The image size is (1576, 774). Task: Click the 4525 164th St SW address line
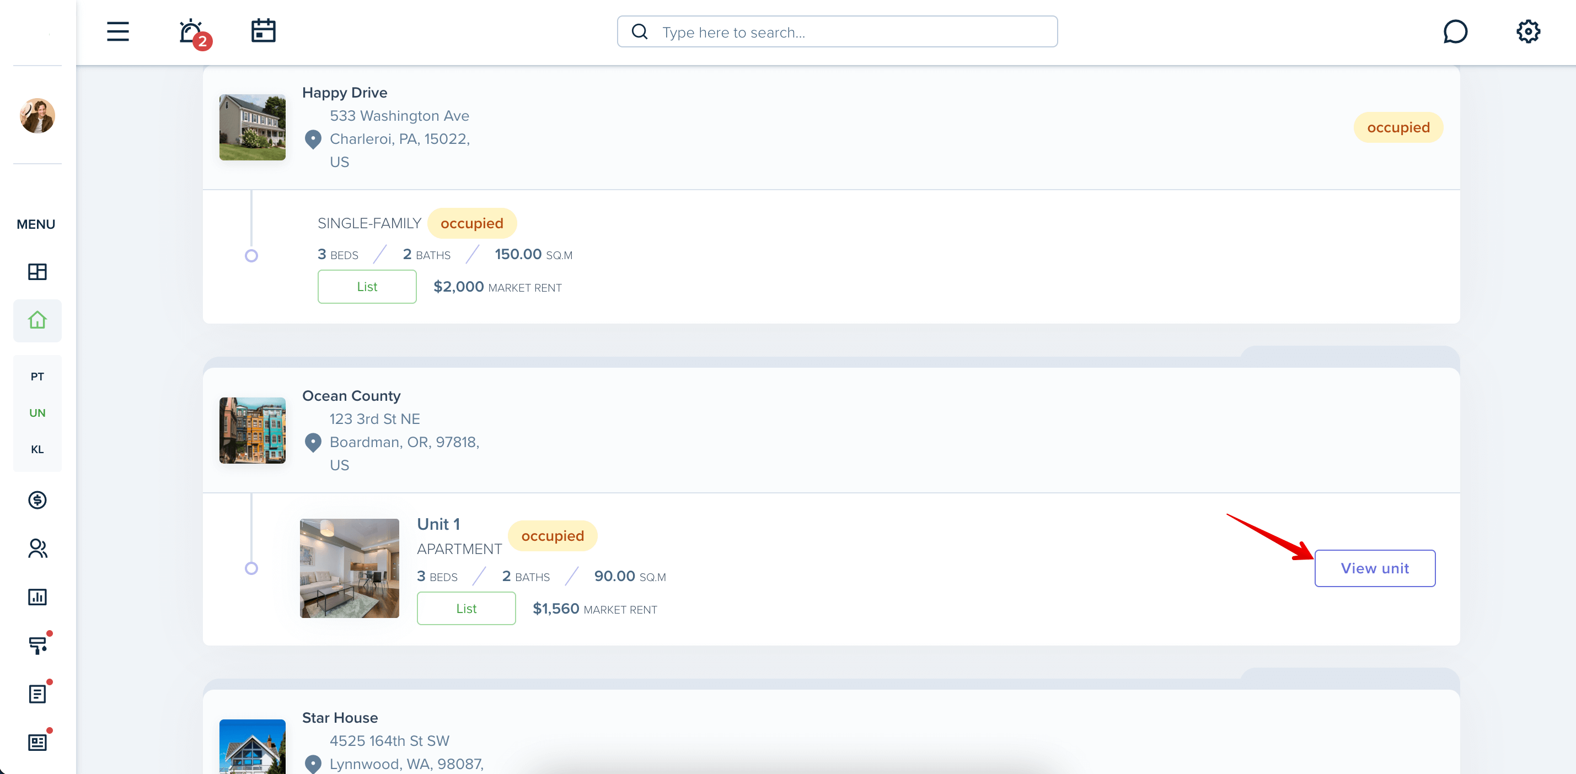click(389, 741)
